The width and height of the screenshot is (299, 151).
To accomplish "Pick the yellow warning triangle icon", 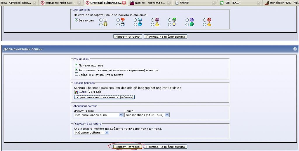I will (153, 24).
